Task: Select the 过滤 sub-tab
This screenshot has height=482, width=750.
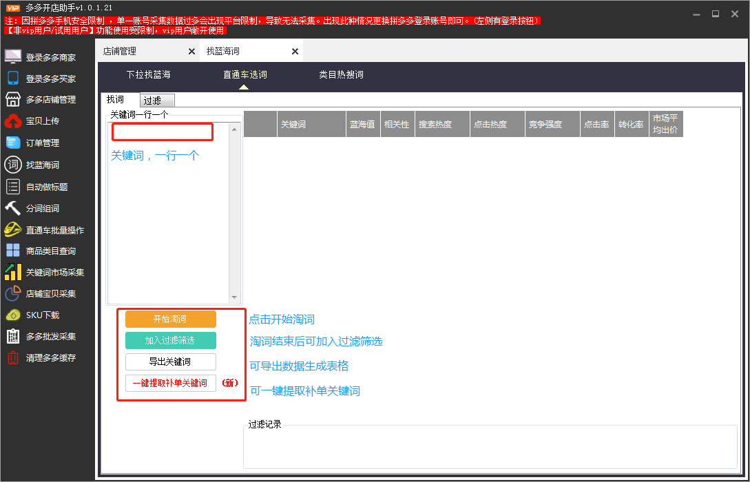Action: coord(157,101)
